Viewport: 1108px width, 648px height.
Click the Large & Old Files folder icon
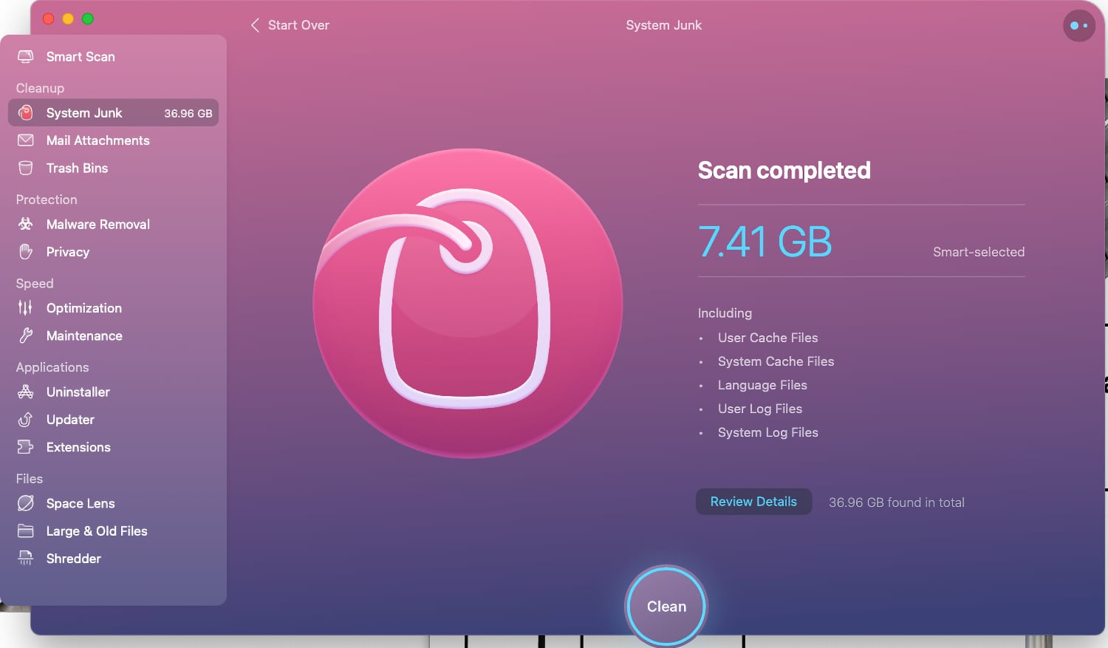coord(26,531)
